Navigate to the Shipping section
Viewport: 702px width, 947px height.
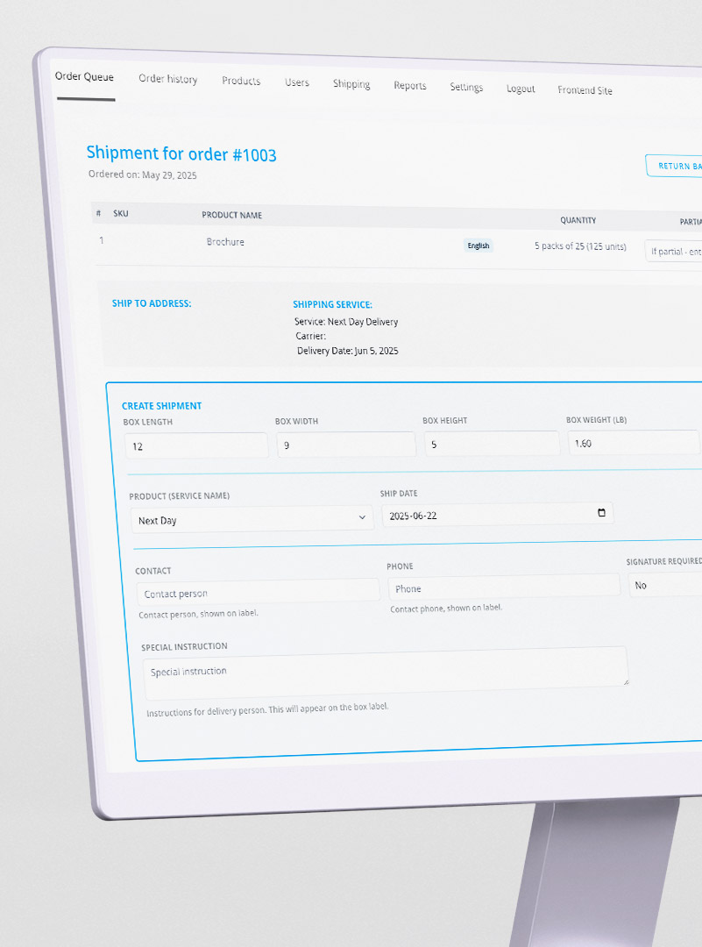click(351, 84)
